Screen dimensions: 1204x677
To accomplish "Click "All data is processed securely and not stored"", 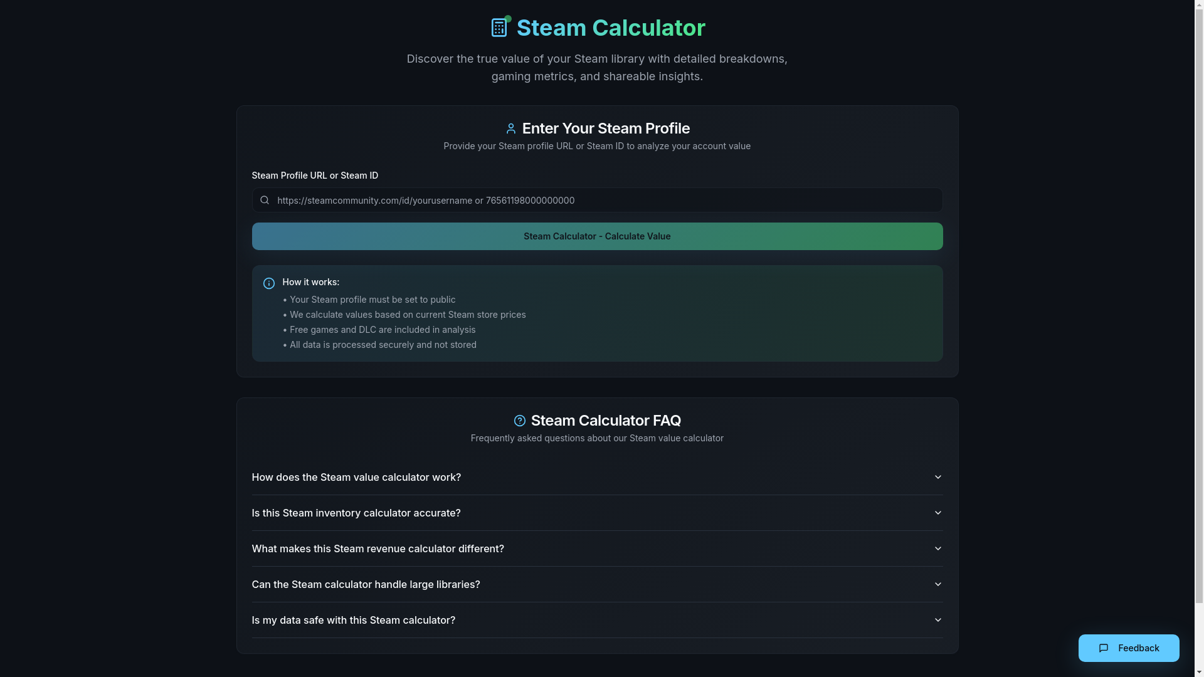I will pos(383,345).
